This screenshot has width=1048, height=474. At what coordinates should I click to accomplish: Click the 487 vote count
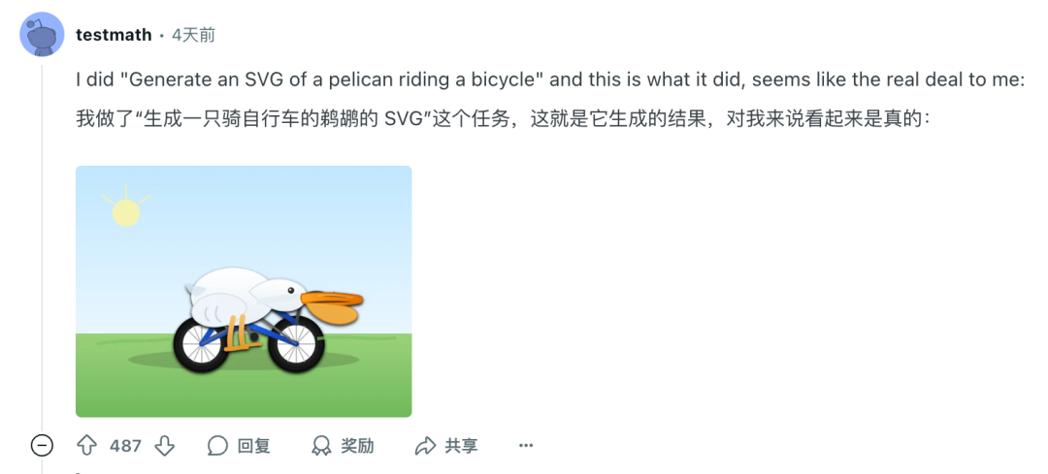125,445
